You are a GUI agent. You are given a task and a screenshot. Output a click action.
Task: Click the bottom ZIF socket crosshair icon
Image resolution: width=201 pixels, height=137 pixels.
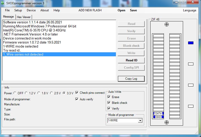point(166,122)
